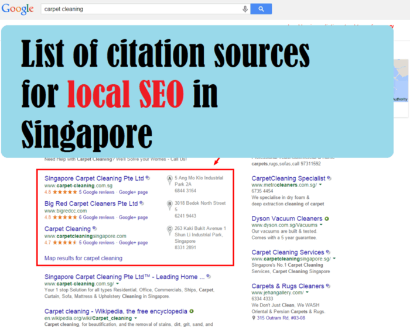The height and width of the screenshot is (327, 410).
Task: Open 6 Google reviews for Big Red Carpet
Action: [97, 217]
